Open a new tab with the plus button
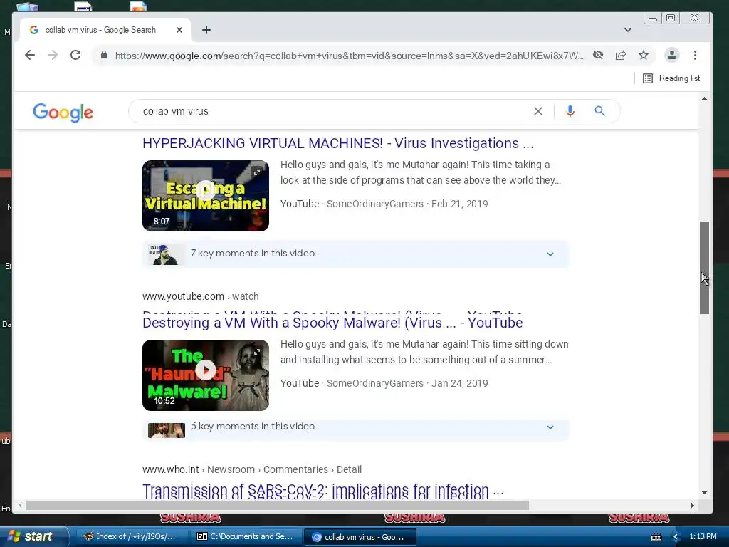The image size is (729, 547). pos(206,30)
